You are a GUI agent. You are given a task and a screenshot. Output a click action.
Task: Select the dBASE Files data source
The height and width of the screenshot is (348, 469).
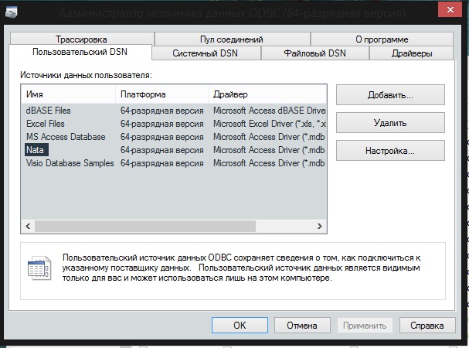tap(49, 111)
